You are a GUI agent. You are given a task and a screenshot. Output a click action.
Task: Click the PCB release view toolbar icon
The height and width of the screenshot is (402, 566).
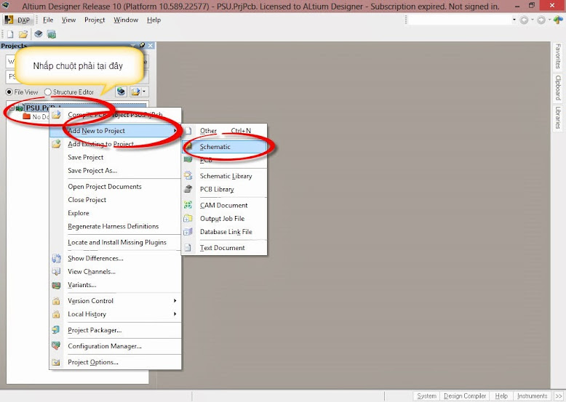(52, 34)
